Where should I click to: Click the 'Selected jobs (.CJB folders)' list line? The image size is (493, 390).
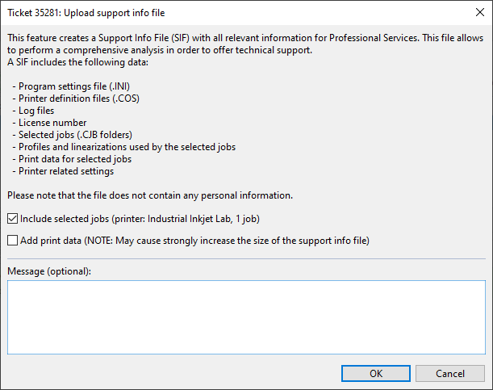click(x=74, y=135)
